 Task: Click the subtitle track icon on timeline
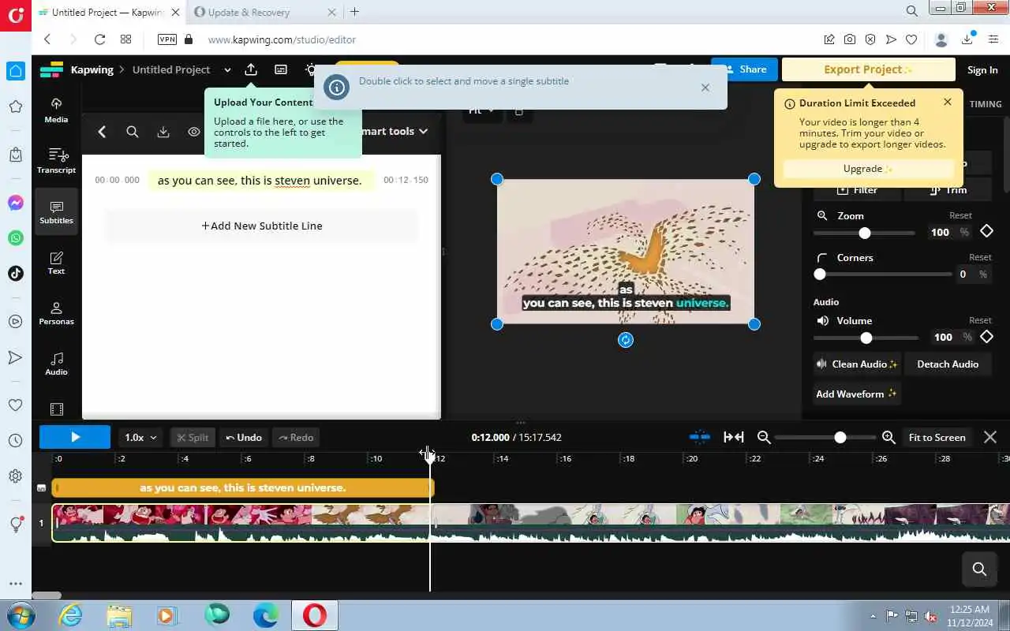click(42, 488)
